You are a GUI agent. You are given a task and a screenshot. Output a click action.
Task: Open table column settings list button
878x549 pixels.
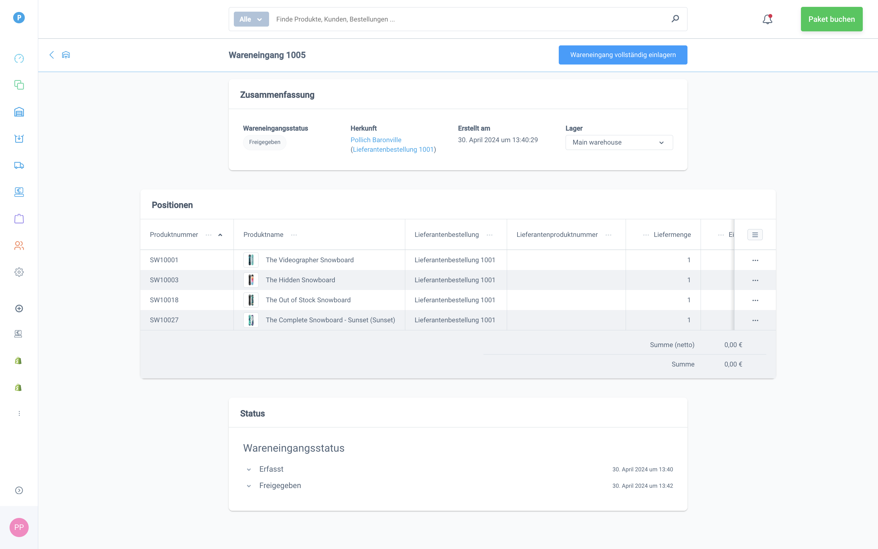[755, 235]
